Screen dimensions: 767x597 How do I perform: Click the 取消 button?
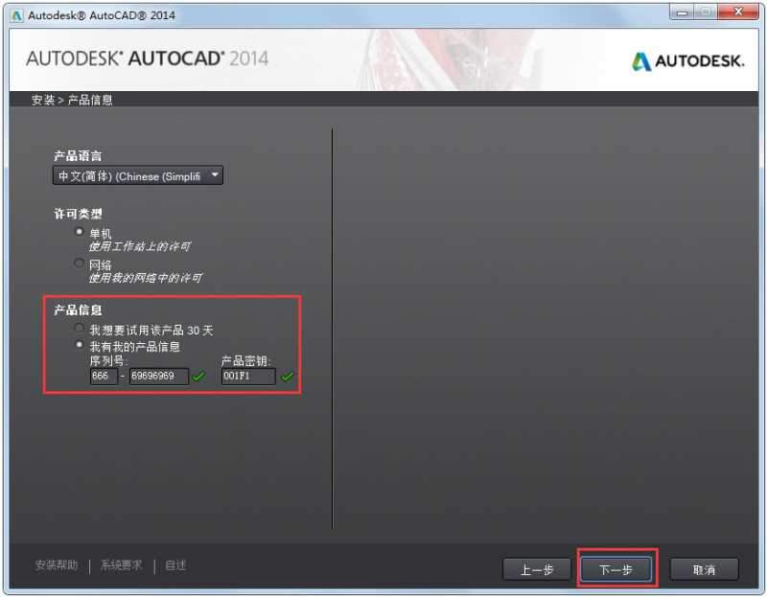(704, 569)
